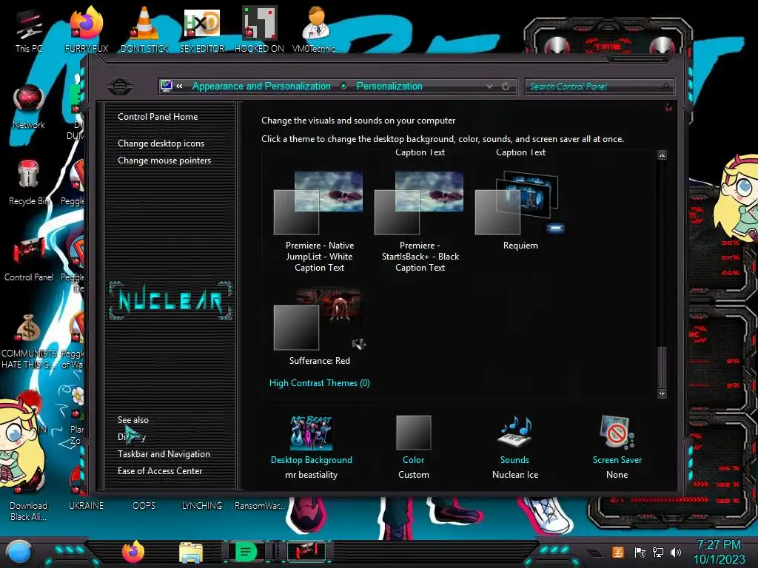The height and width of the screenshot is (568, 758).
Task: Open Desktop Background mr beastiality icon
Action: (312, 433)
